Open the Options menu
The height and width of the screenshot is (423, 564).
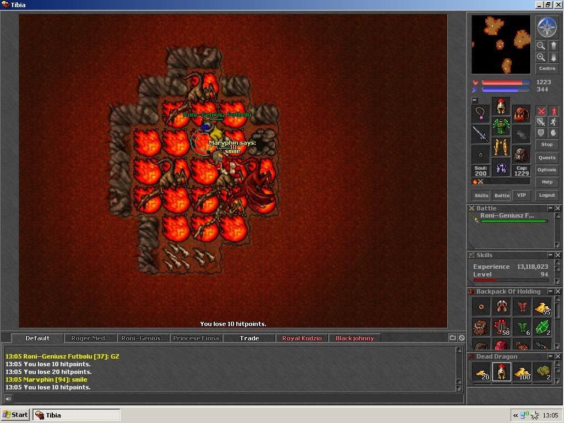[547, 170]
